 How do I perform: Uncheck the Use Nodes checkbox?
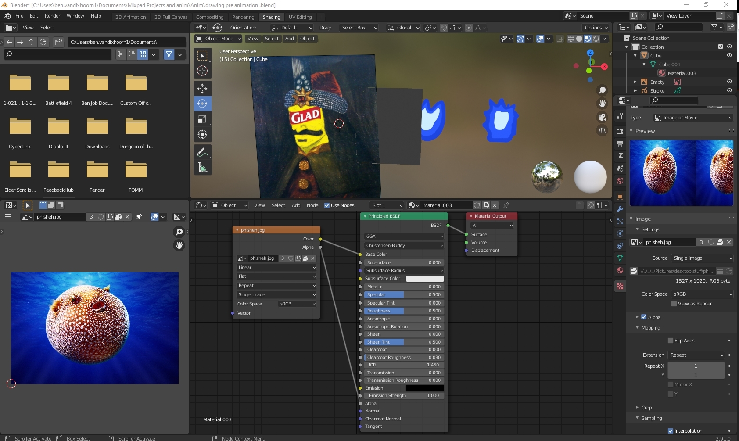pyautogui.click(x=327, y=205)
